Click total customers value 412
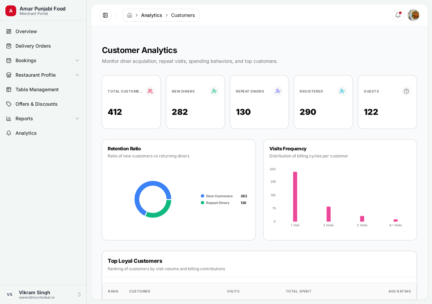432x304 pixels. [x=115, y=112]
